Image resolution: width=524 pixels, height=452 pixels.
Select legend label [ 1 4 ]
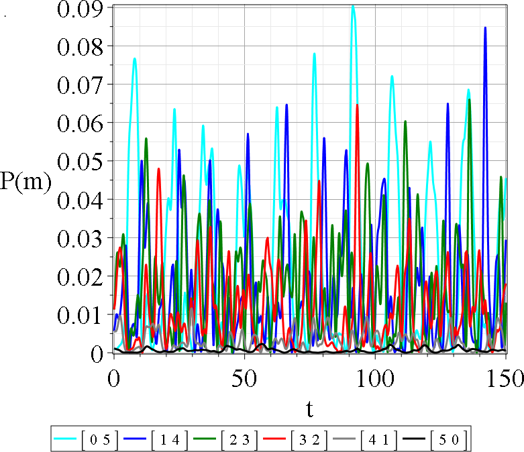170,440
